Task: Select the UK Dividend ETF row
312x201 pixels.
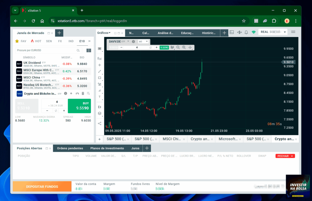Action: click(53, 64)
